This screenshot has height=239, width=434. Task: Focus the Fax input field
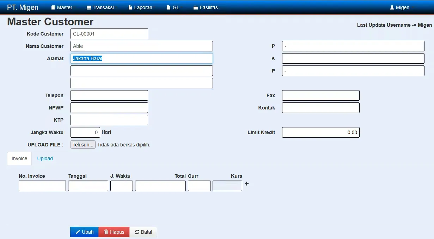(321, 95)
